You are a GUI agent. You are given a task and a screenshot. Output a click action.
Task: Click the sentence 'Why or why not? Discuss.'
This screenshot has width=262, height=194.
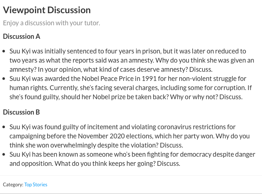pyautogui.click(x=206, y=97)
